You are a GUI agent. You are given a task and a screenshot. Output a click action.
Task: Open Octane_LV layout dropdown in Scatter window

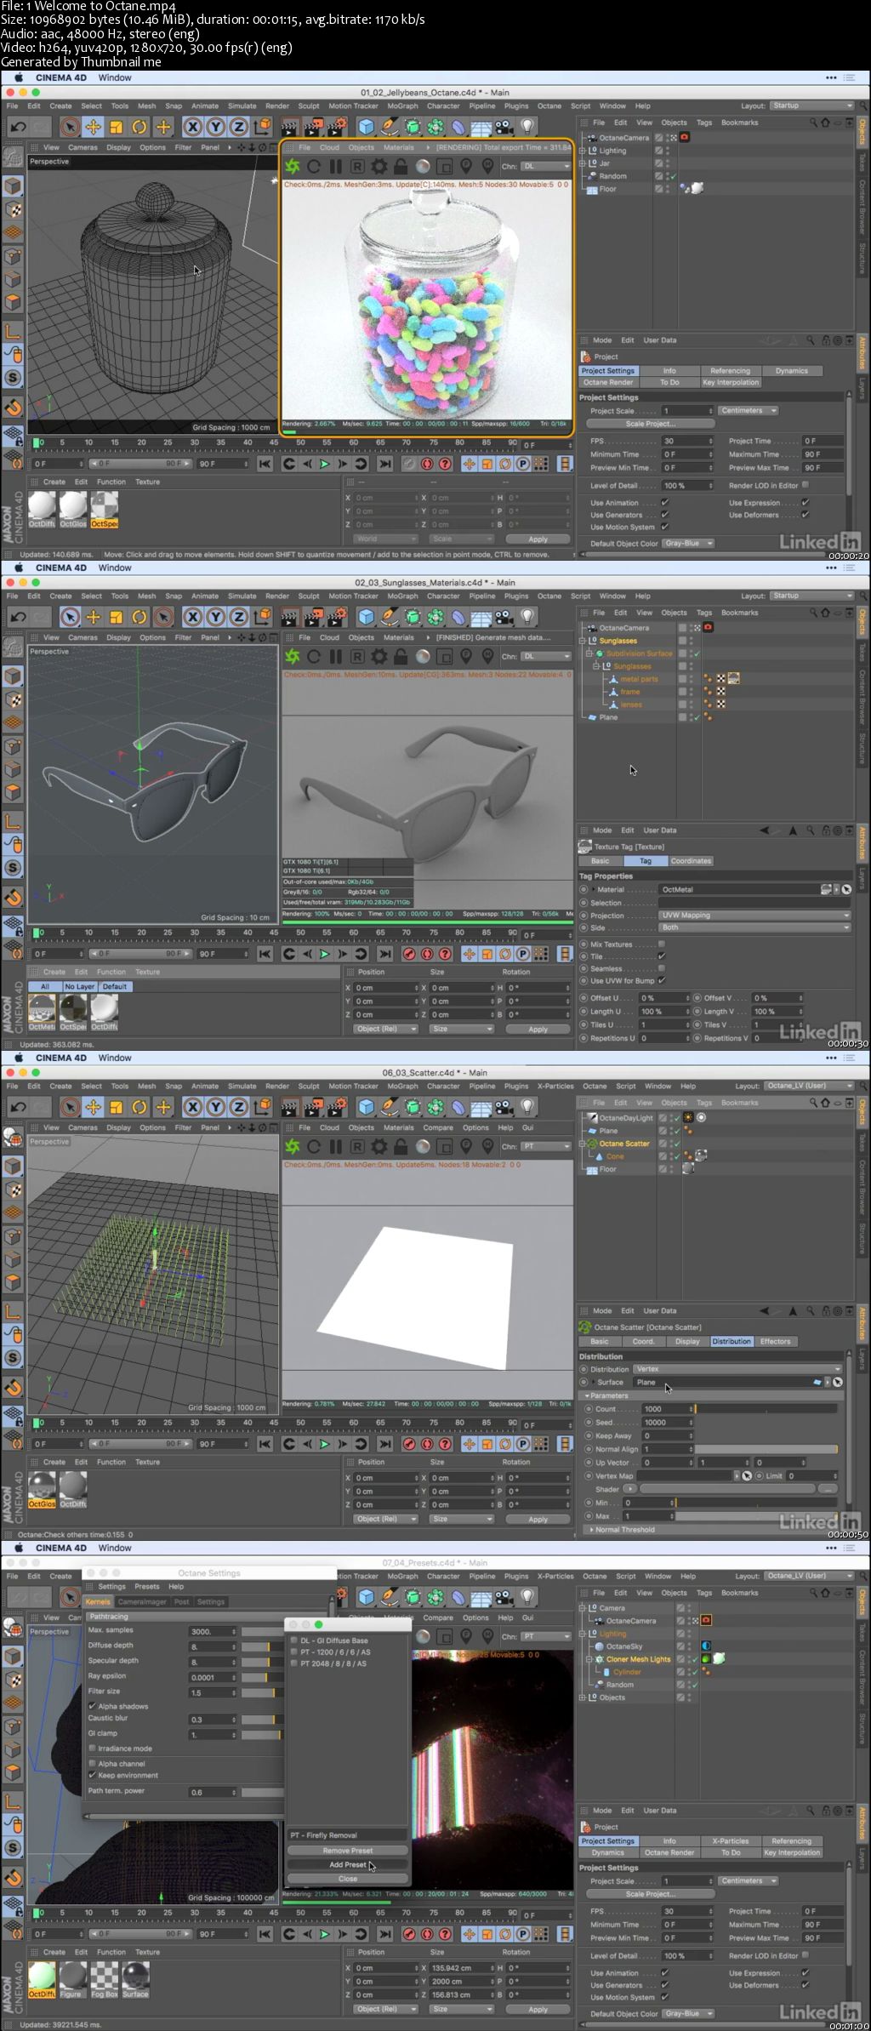click(x=809, y=1086)
